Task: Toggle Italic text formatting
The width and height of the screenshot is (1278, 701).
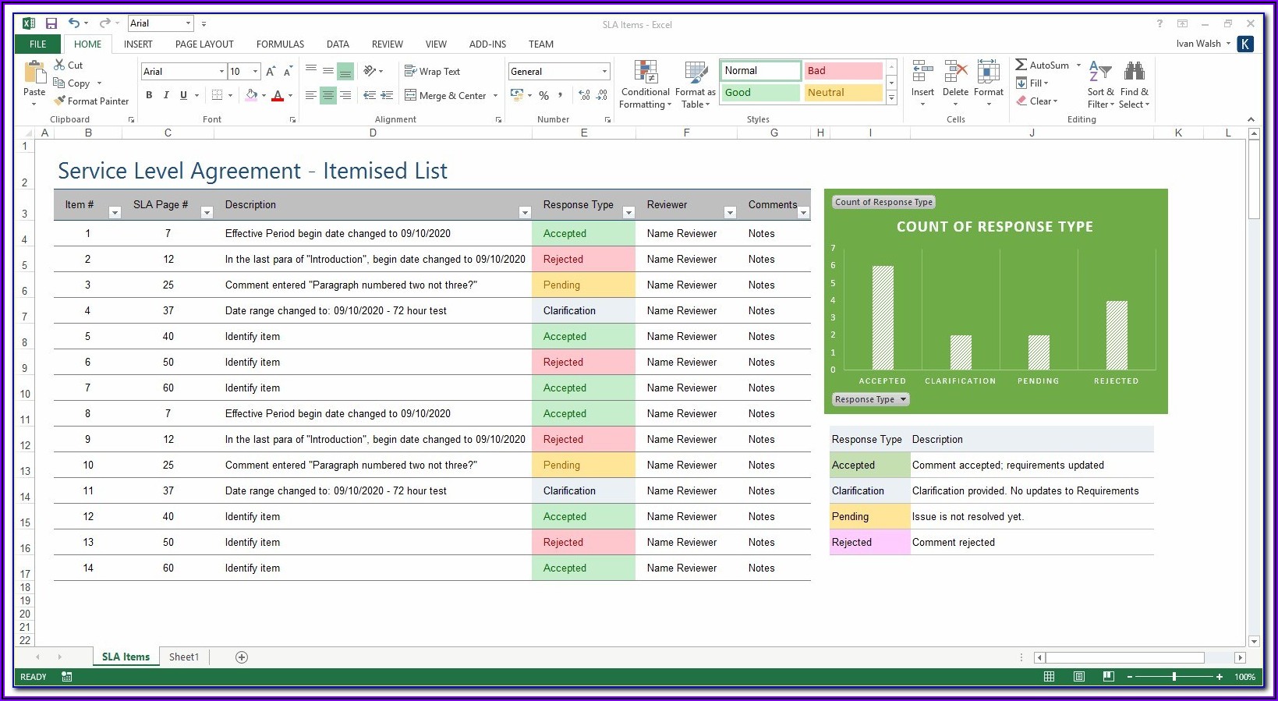Action: click(166, 95)
